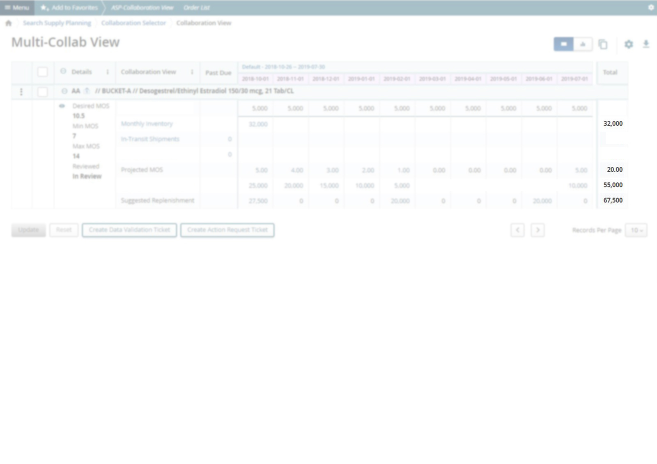Screen dimensions: 657x464
Task: Click the home icon in breadcrumb
Action: pyautogui.click(x=9, y=23)
